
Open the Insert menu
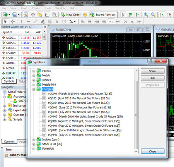coord(24,8)
